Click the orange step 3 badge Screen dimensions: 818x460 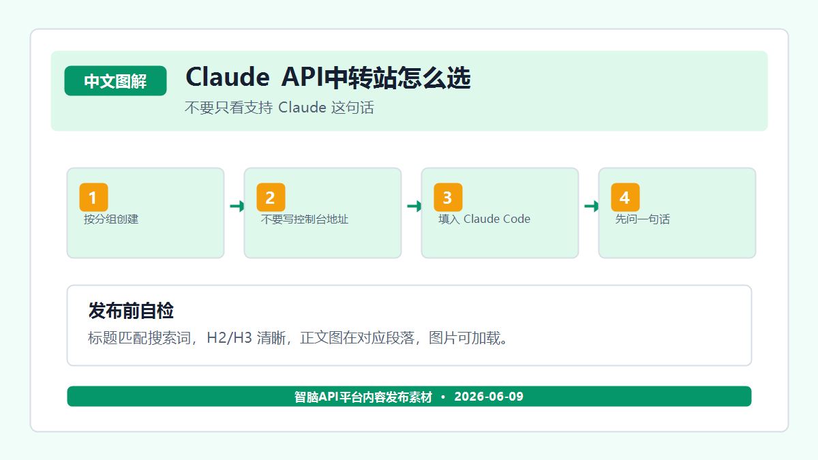pos(448,198)
